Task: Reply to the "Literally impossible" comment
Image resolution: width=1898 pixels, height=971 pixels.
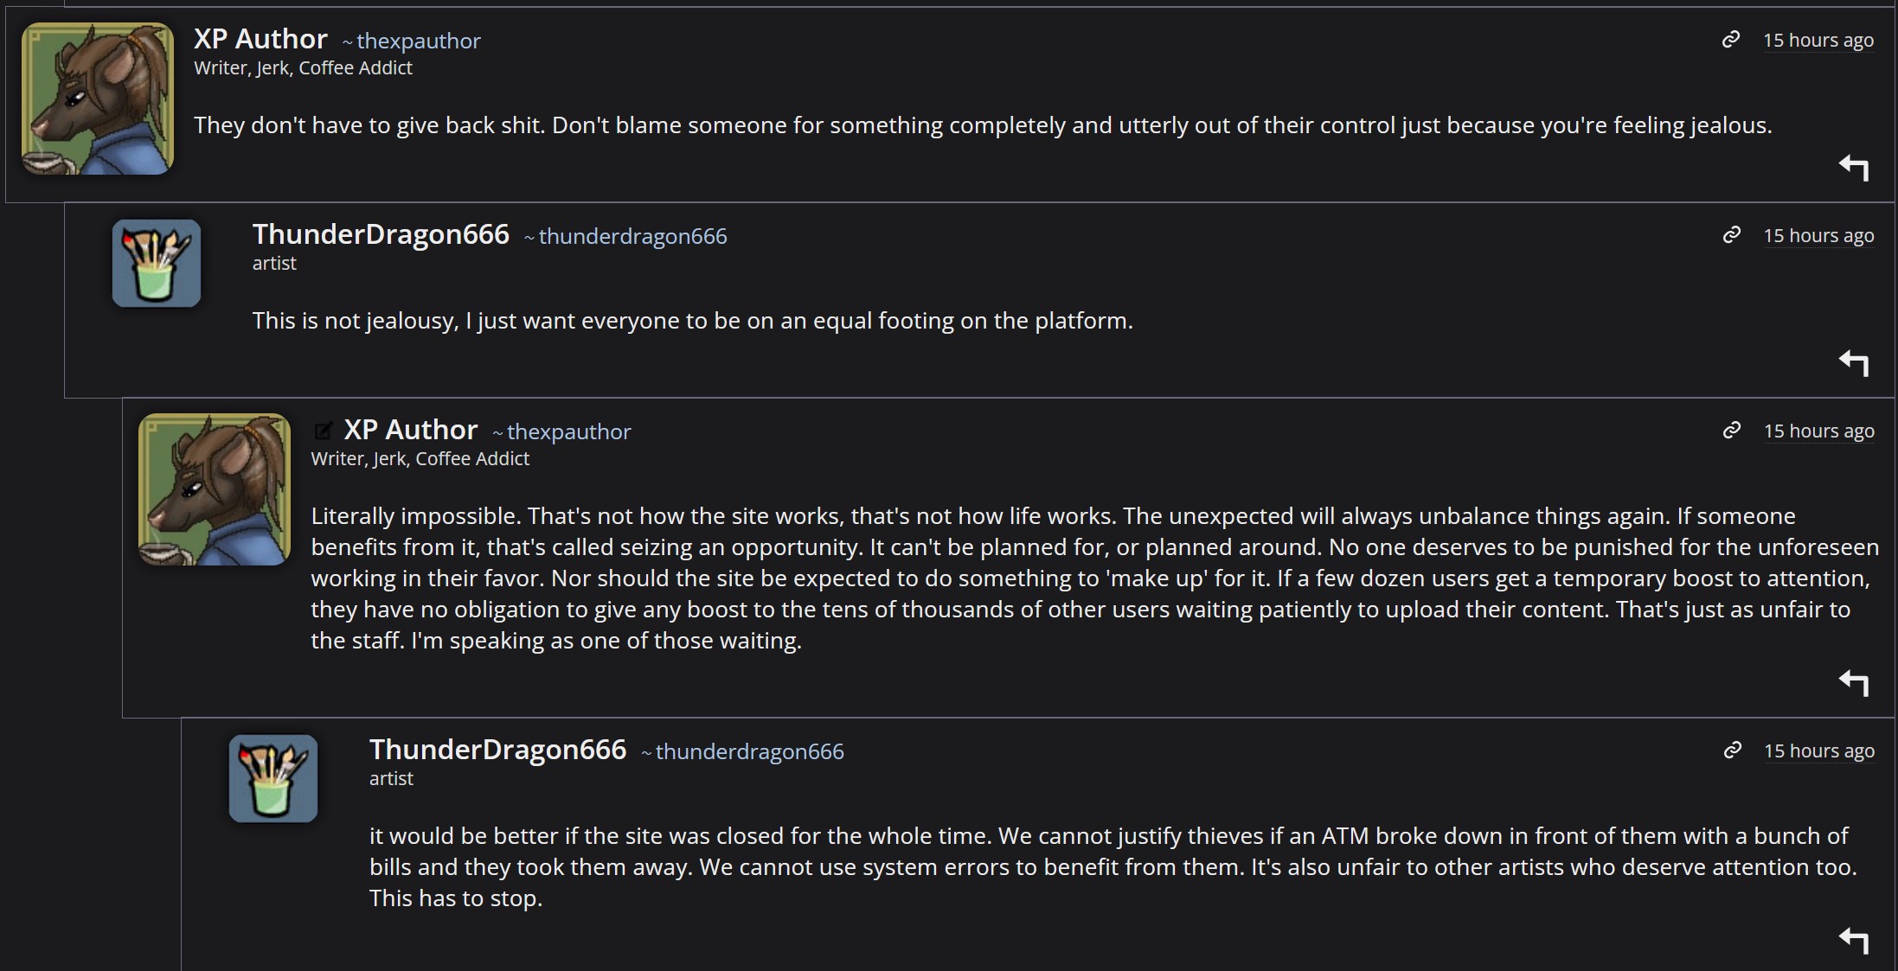Action: (x=1854, y=682)
